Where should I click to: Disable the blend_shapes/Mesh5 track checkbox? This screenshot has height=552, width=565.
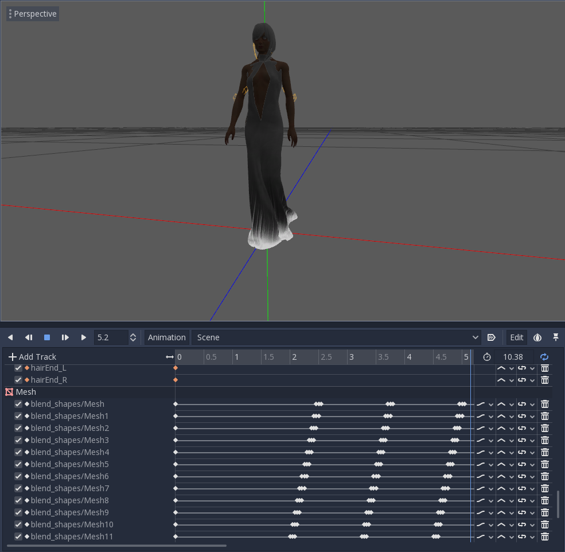click(x=18, y=464)
